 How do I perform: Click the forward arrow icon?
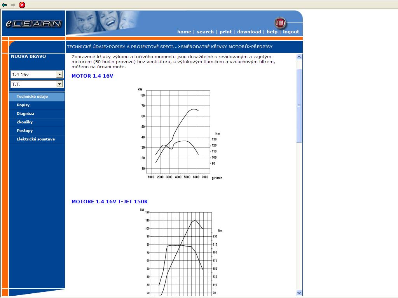13,5
